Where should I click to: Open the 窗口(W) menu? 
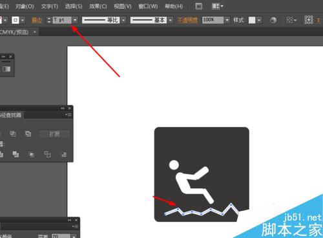[x=148, y=6]
